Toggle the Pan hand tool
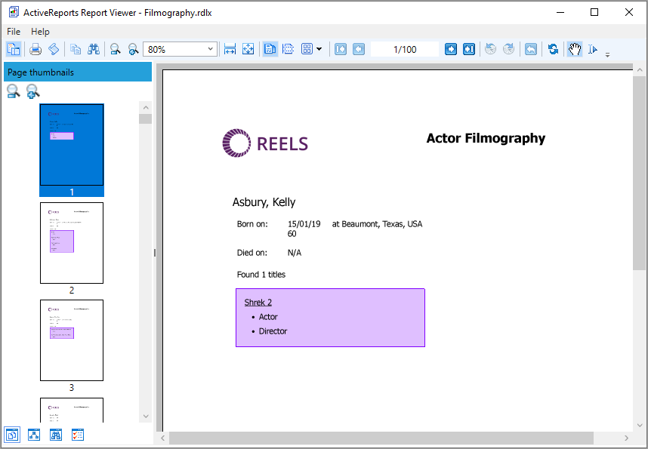The image size is (648, 449). (575, 49)
